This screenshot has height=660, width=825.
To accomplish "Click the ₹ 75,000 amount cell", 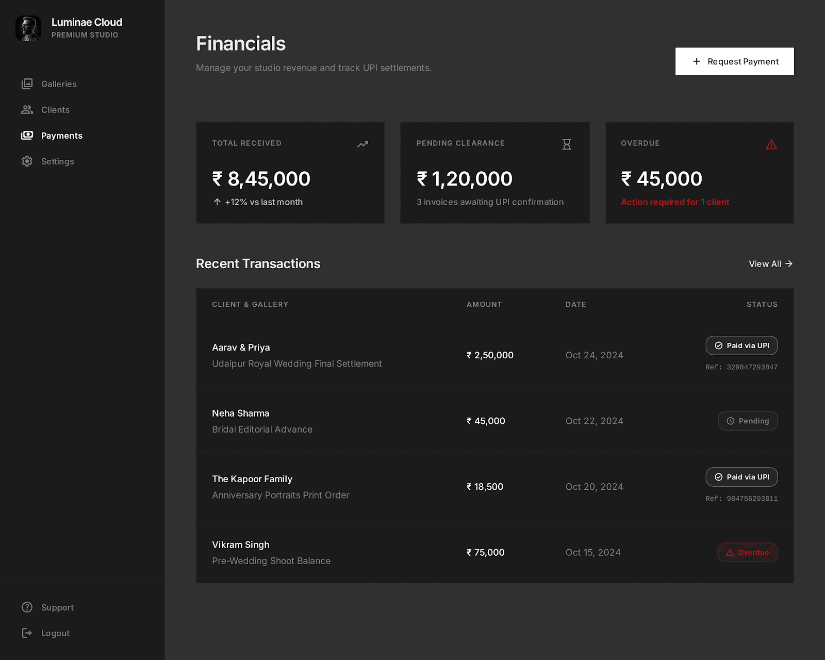I will click(485, 552).
